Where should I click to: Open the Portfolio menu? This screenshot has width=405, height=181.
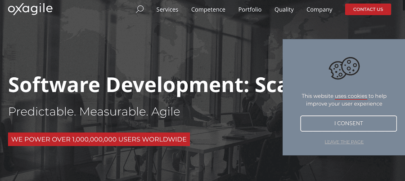tap(250, 9)
